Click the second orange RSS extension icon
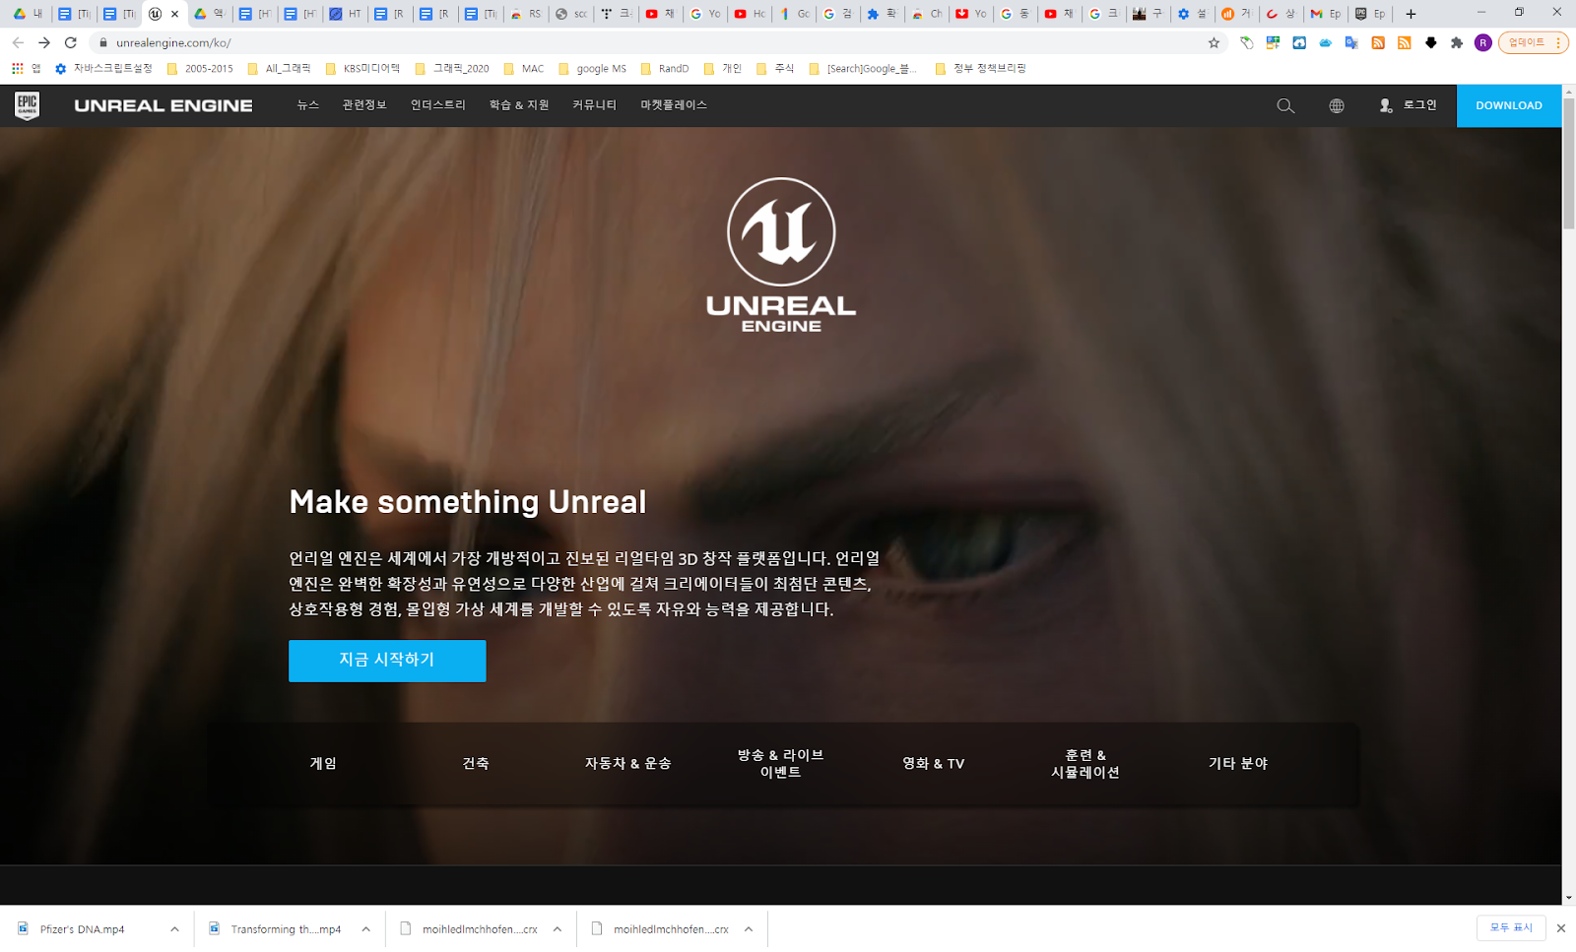Screen dimensions: 1576x952 tap(1405, 42)
